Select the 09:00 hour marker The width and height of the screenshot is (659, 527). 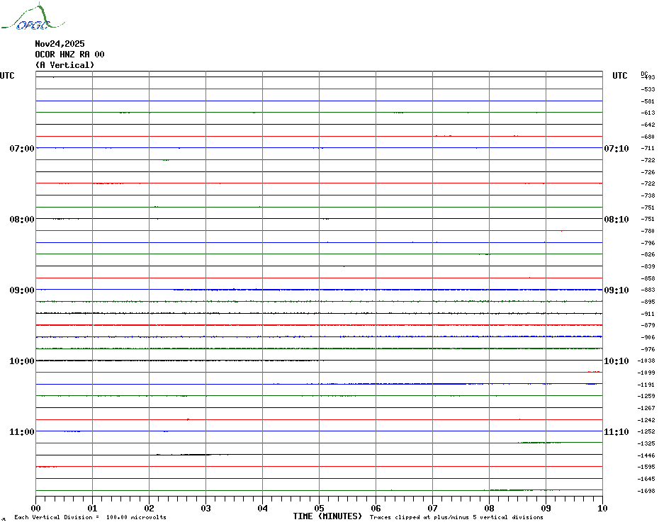point(21,290)
